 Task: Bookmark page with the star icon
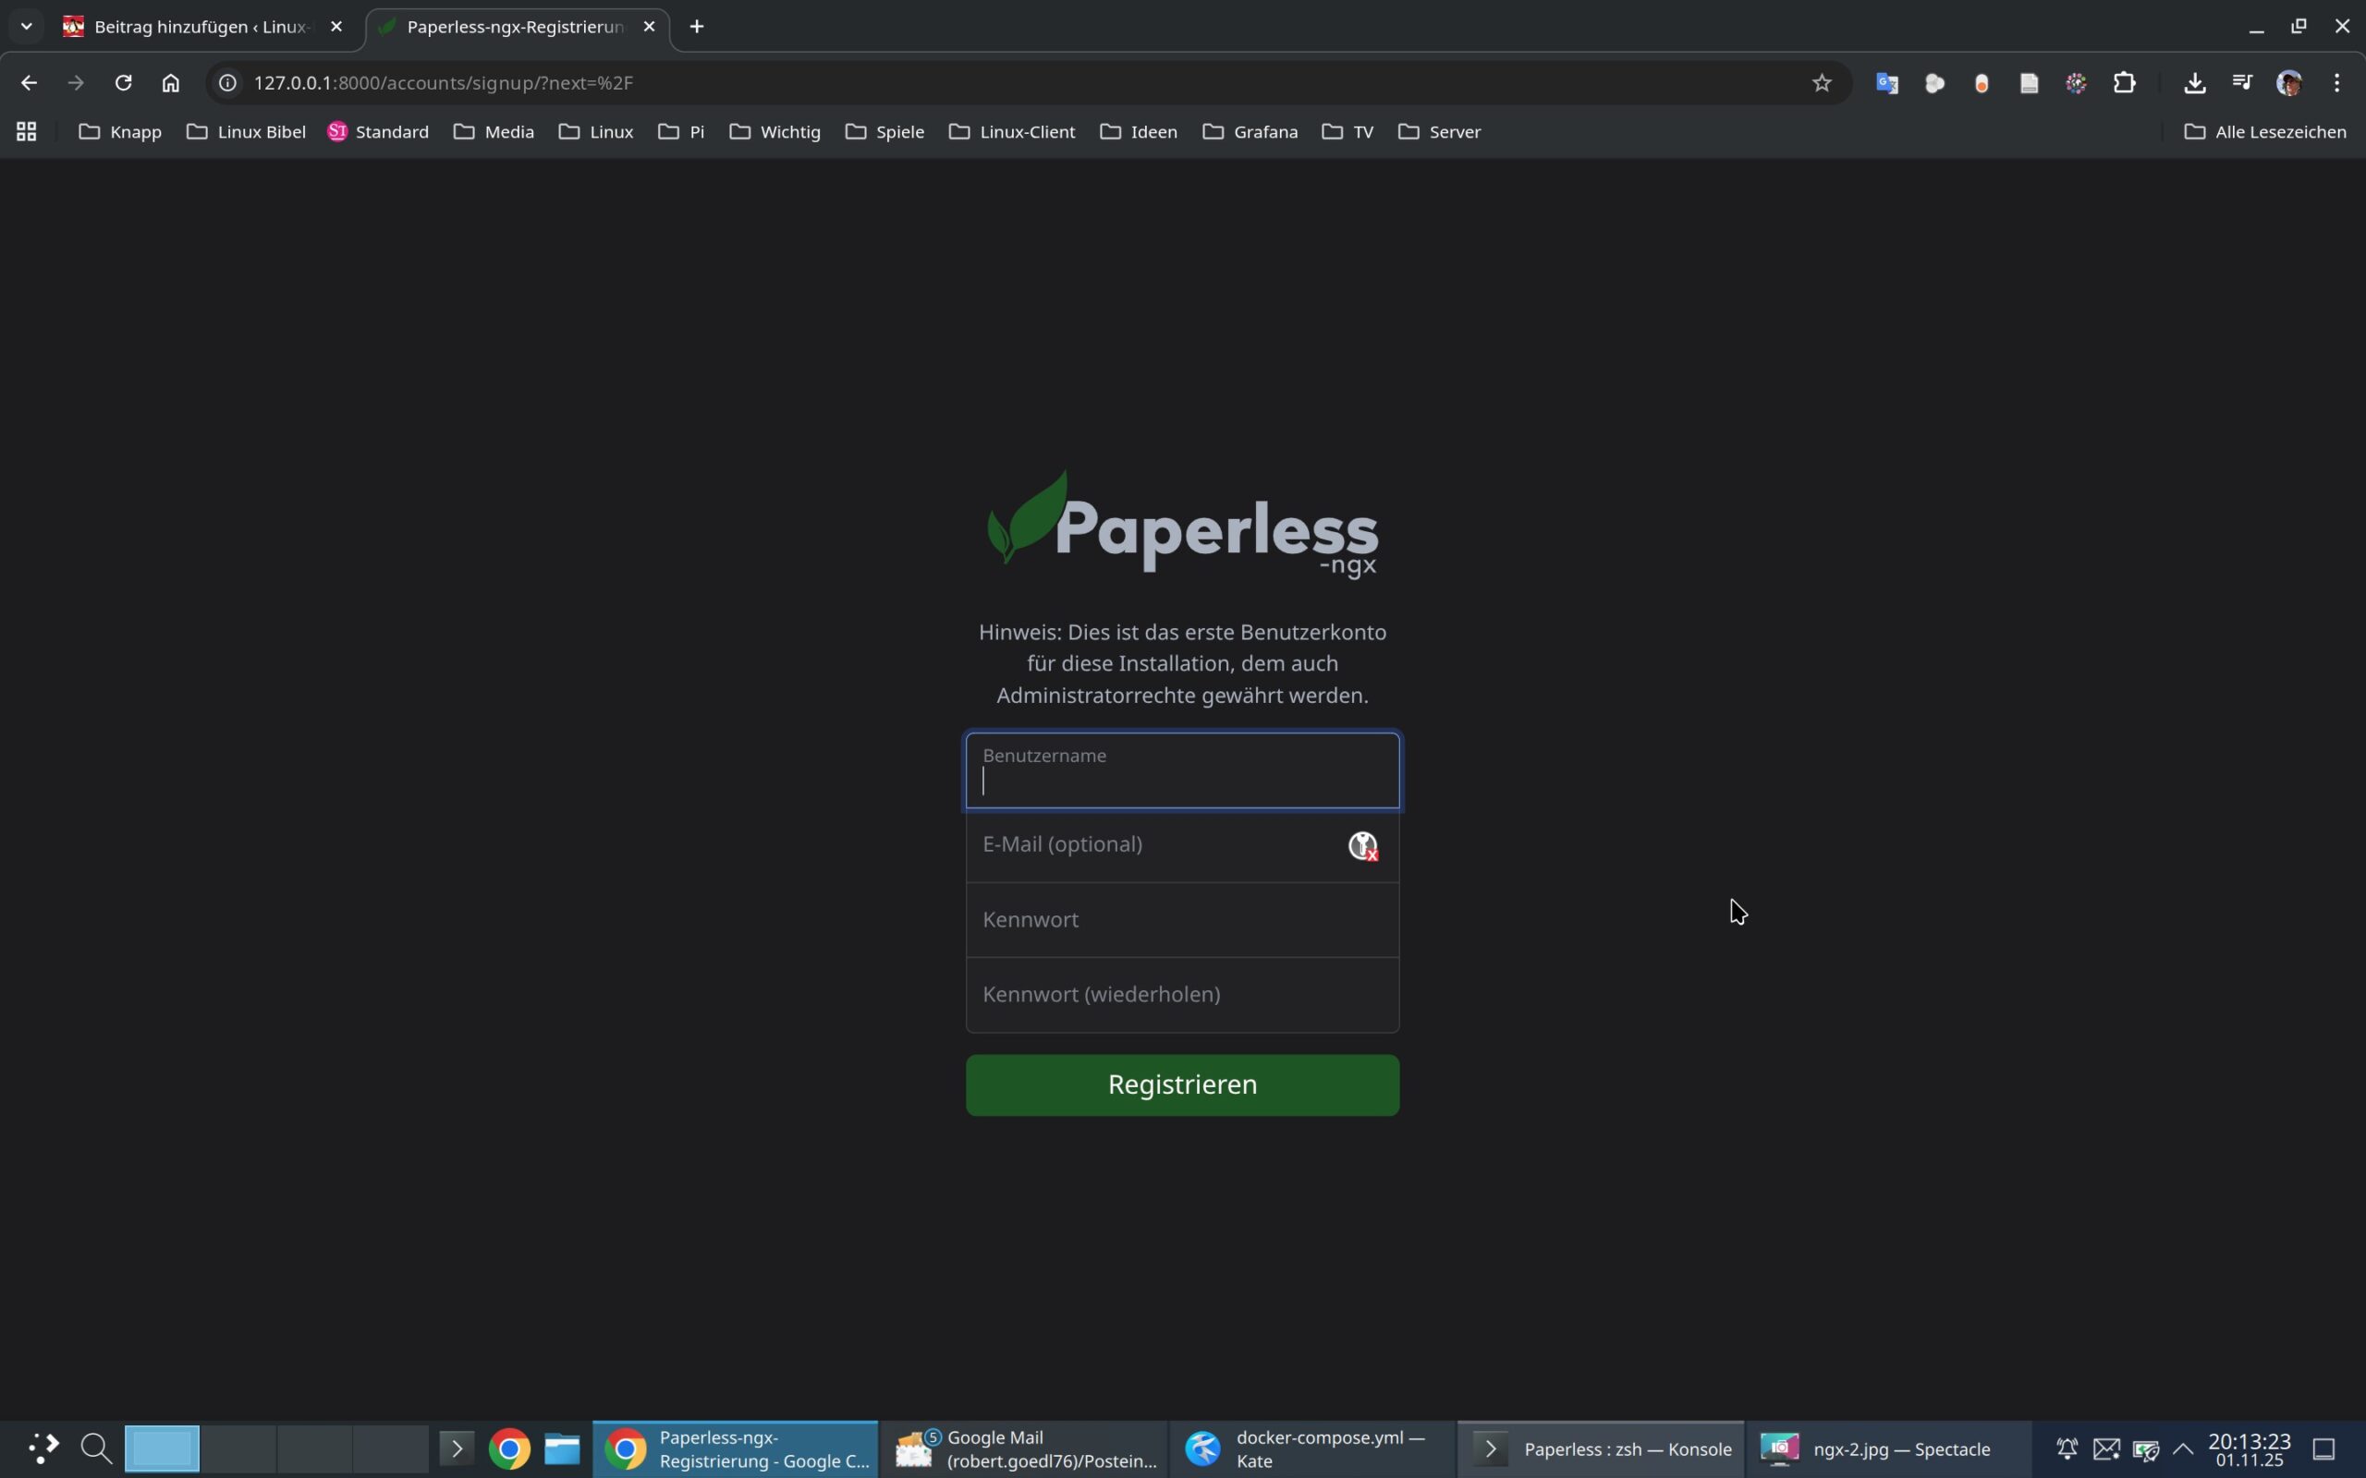coord(1821,83)
